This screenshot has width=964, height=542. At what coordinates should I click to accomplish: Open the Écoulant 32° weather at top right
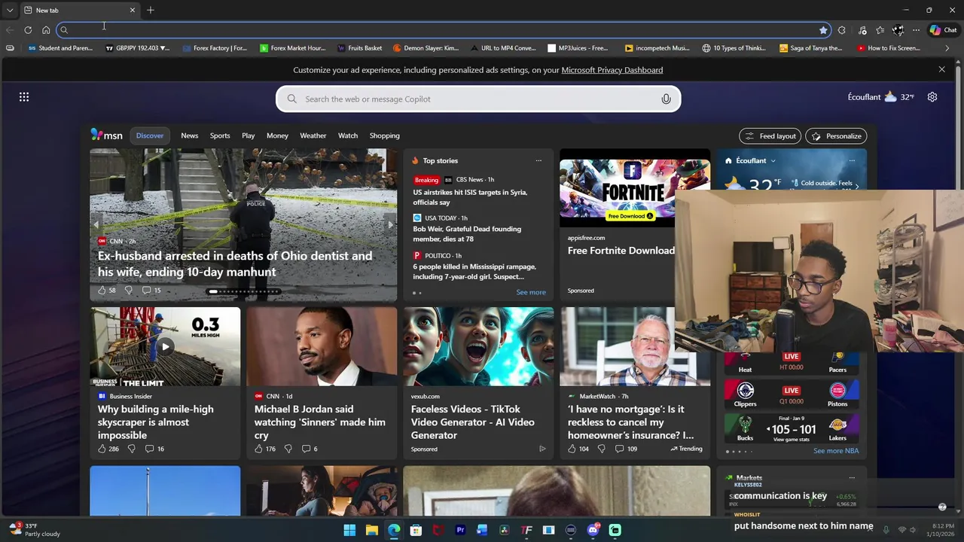[x=881, y=97]
